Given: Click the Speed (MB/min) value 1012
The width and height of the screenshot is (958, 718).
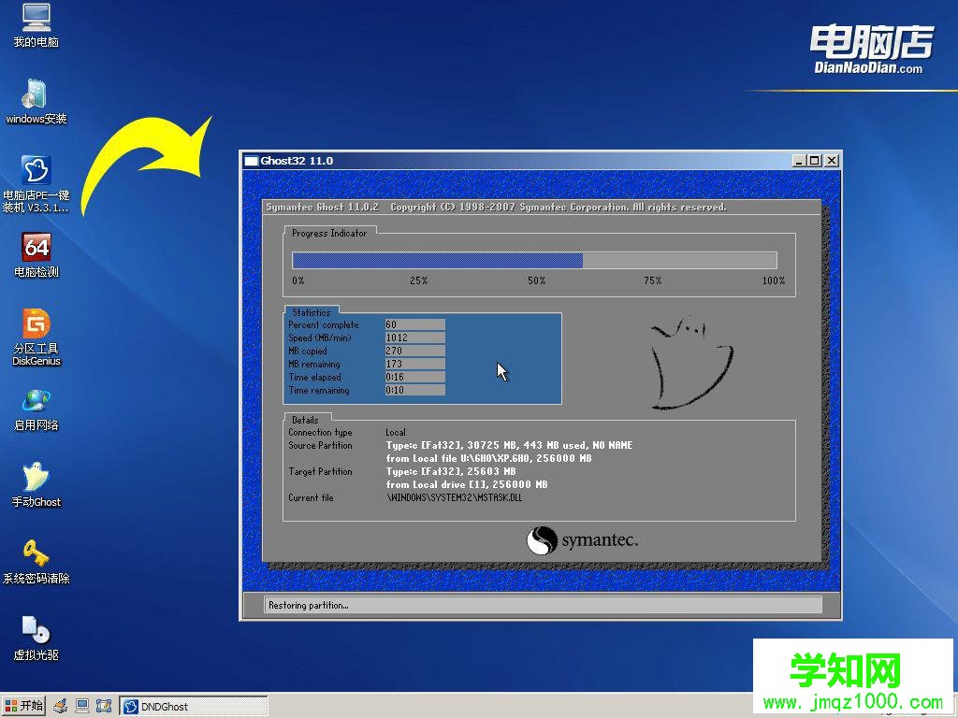Looking at the screenshot, I should pyautogui.click(x=414, y=337).
